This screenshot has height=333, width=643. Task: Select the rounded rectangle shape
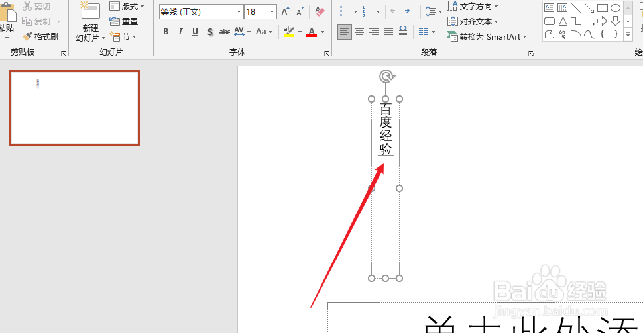point(550,21)
